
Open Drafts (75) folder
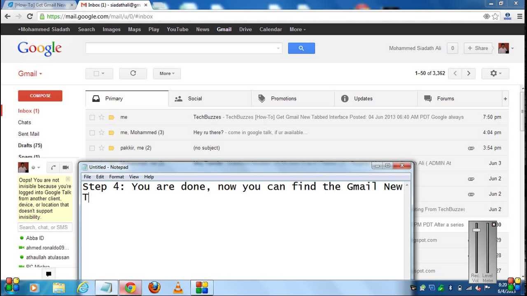(x=30, y=146)
